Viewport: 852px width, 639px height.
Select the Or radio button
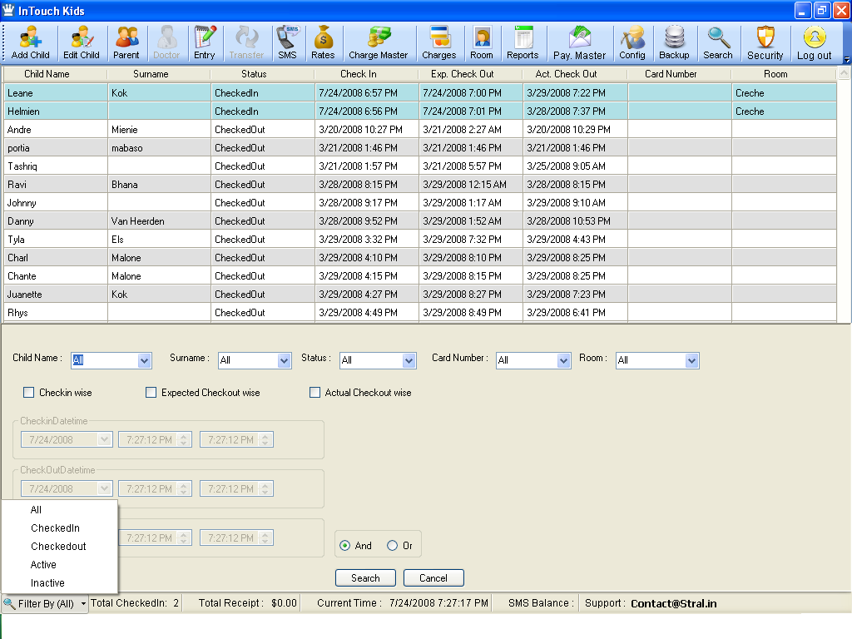point(392,546)
